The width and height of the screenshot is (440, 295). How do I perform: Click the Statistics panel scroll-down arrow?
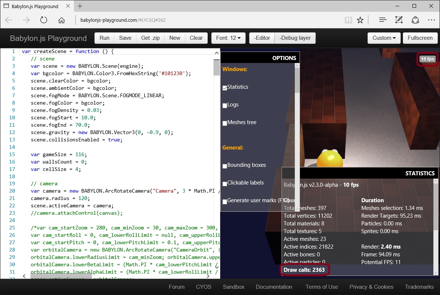tap(436, 273)
